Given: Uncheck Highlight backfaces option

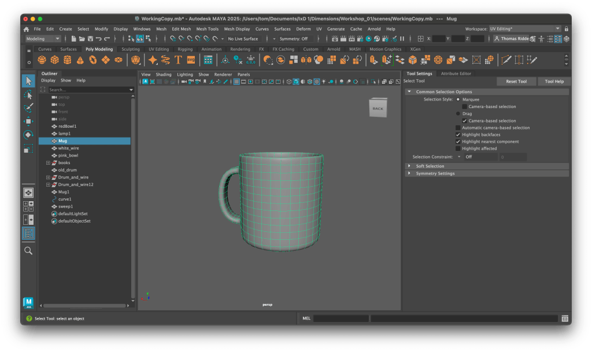Looking at the screenshot, I should [458, 135].
